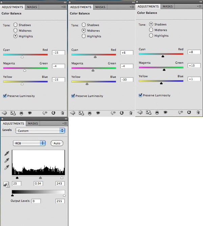203x226 pixels.
Task: Click the Levels highlight input field 243
Action: [60, 183]
